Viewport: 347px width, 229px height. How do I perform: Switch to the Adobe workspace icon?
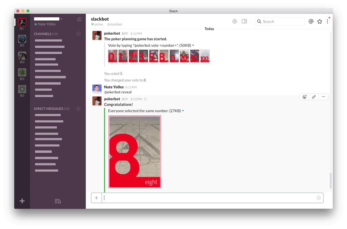click(22, 22)
